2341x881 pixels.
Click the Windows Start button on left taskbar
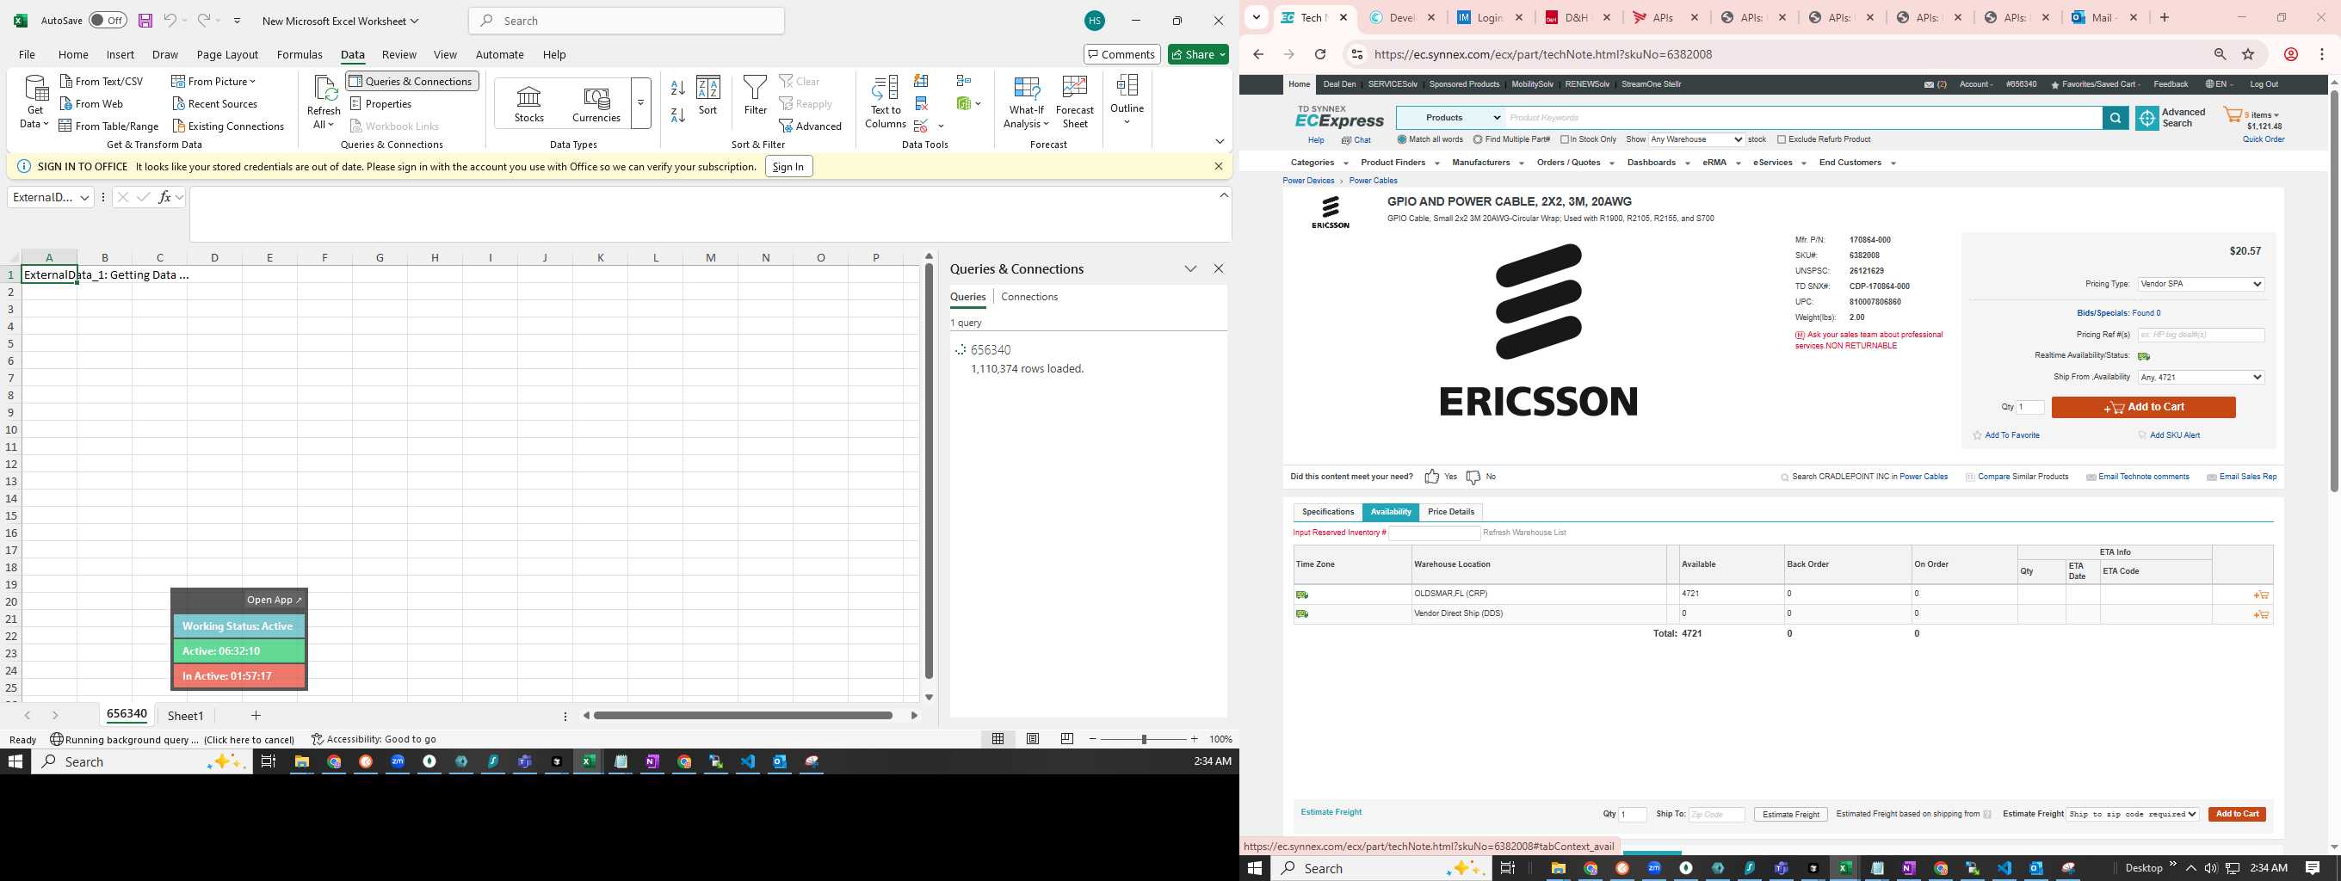click(x=15, y=762)
